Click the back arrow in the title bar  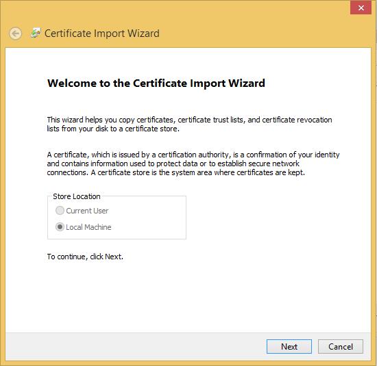click(x=15, y=34)
